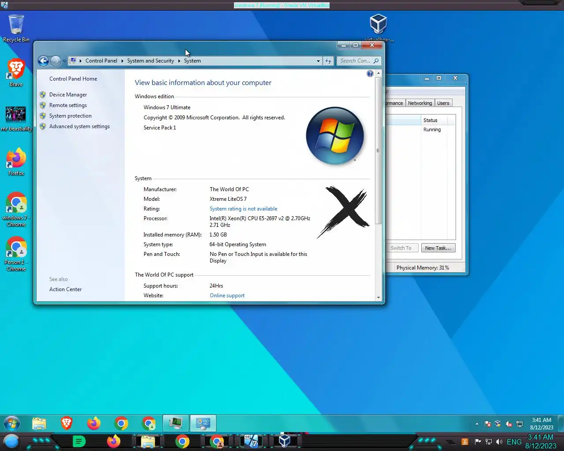Select the Person 1 - Chrome desktop shortcut
The width and height of the screenshot is (564, 451).
pyautogui.click(x=16, y=254)
